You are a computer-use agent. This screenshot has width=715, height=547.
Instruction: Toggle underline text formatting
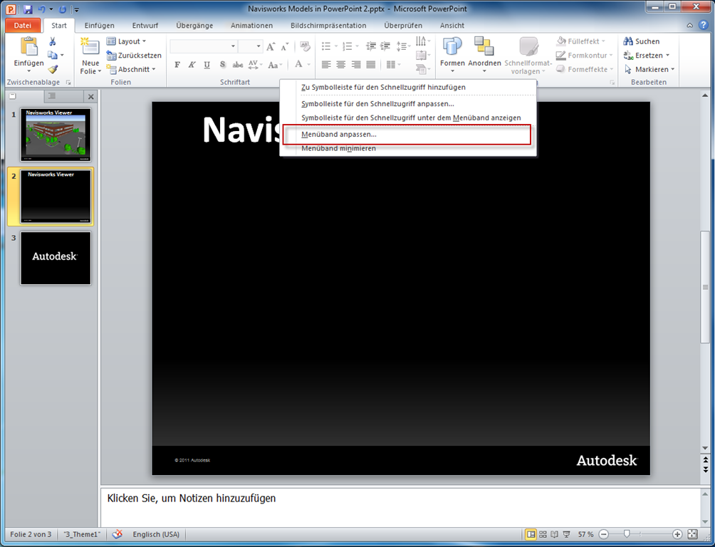[x=207, y=65]
